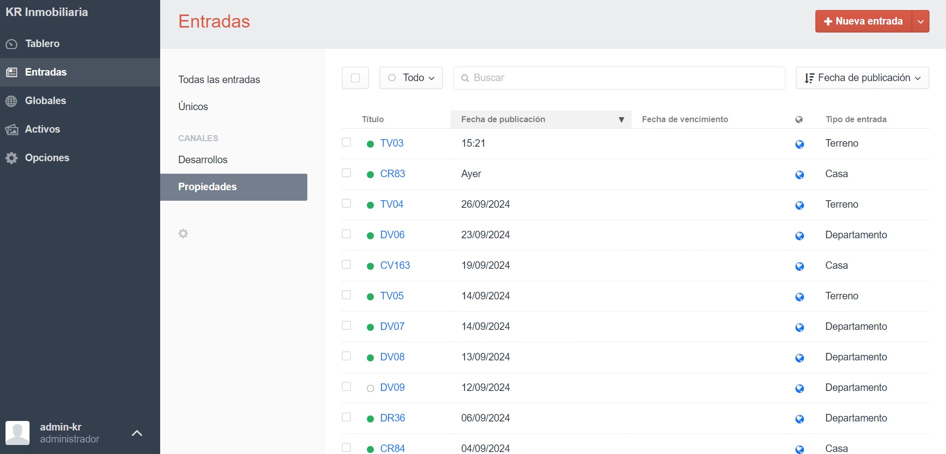The height and width of the screenshot is (454, 946).
Task: Click the Tablero dashboard gauge icon
Action: pos(12,44)
